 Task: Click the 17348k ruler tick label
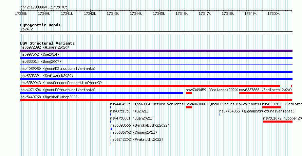tap(228, 14)
